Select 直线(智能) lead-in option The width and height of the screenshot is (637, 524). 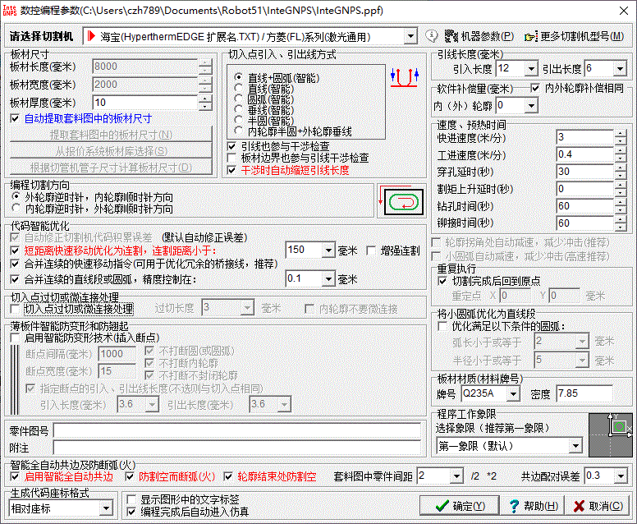point(266,88)
